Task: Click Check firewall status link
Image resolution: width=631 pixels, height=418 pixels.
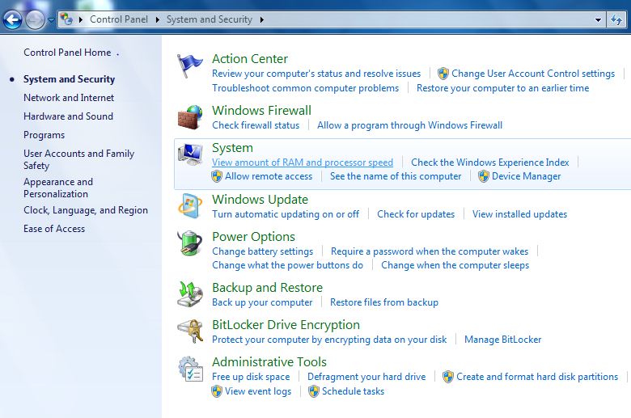Action: 256,125
